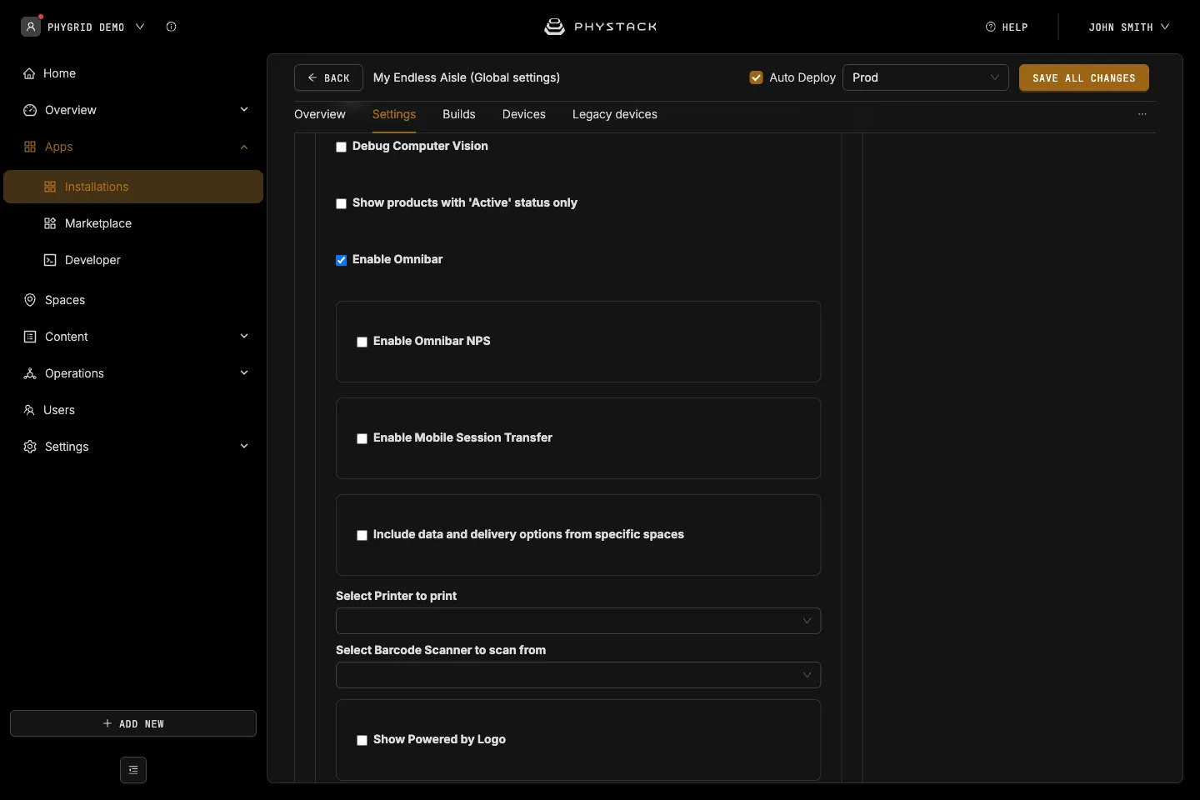Viewport: 1200px width, 800px height.
Task: Click the Content icon in sidebar
Action: pyautogui.click(x=30, y=337)
